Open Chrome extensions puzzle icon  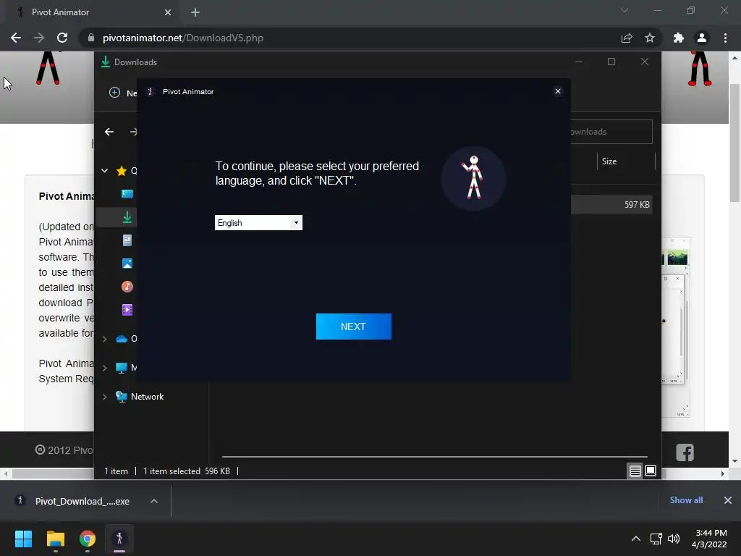(679, 38)
